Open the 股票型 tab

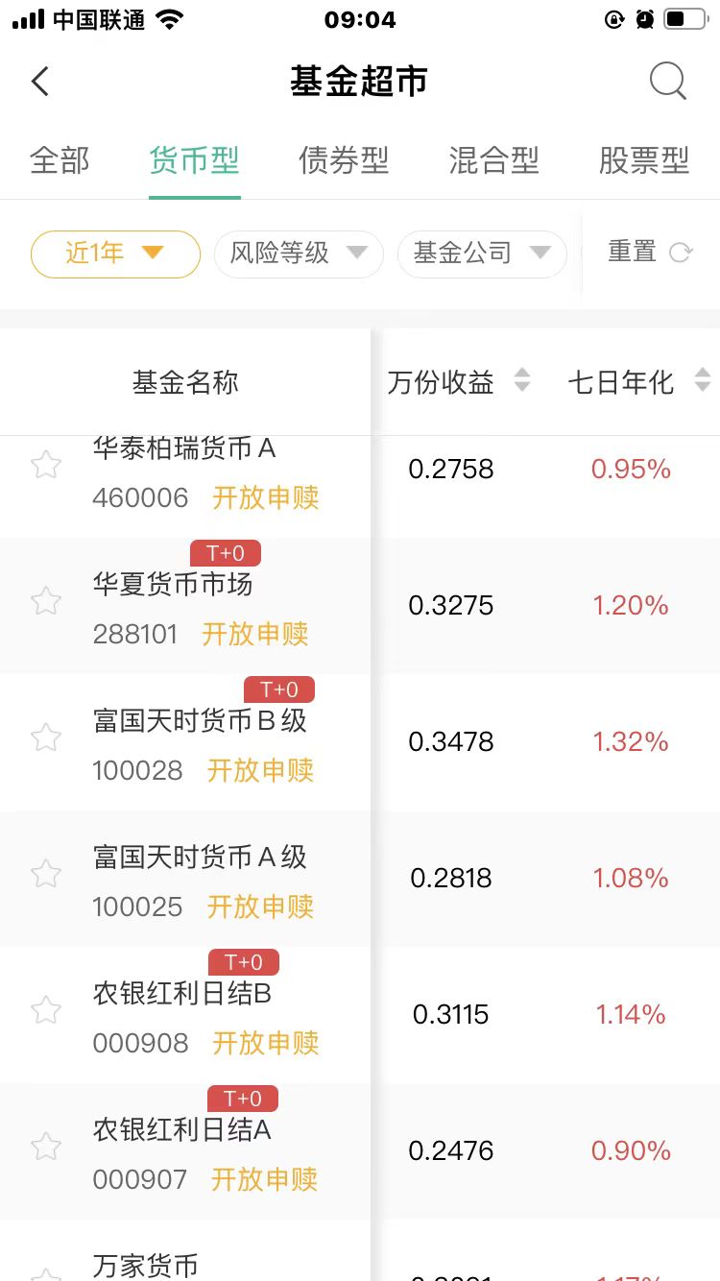[x=643, y=160]
